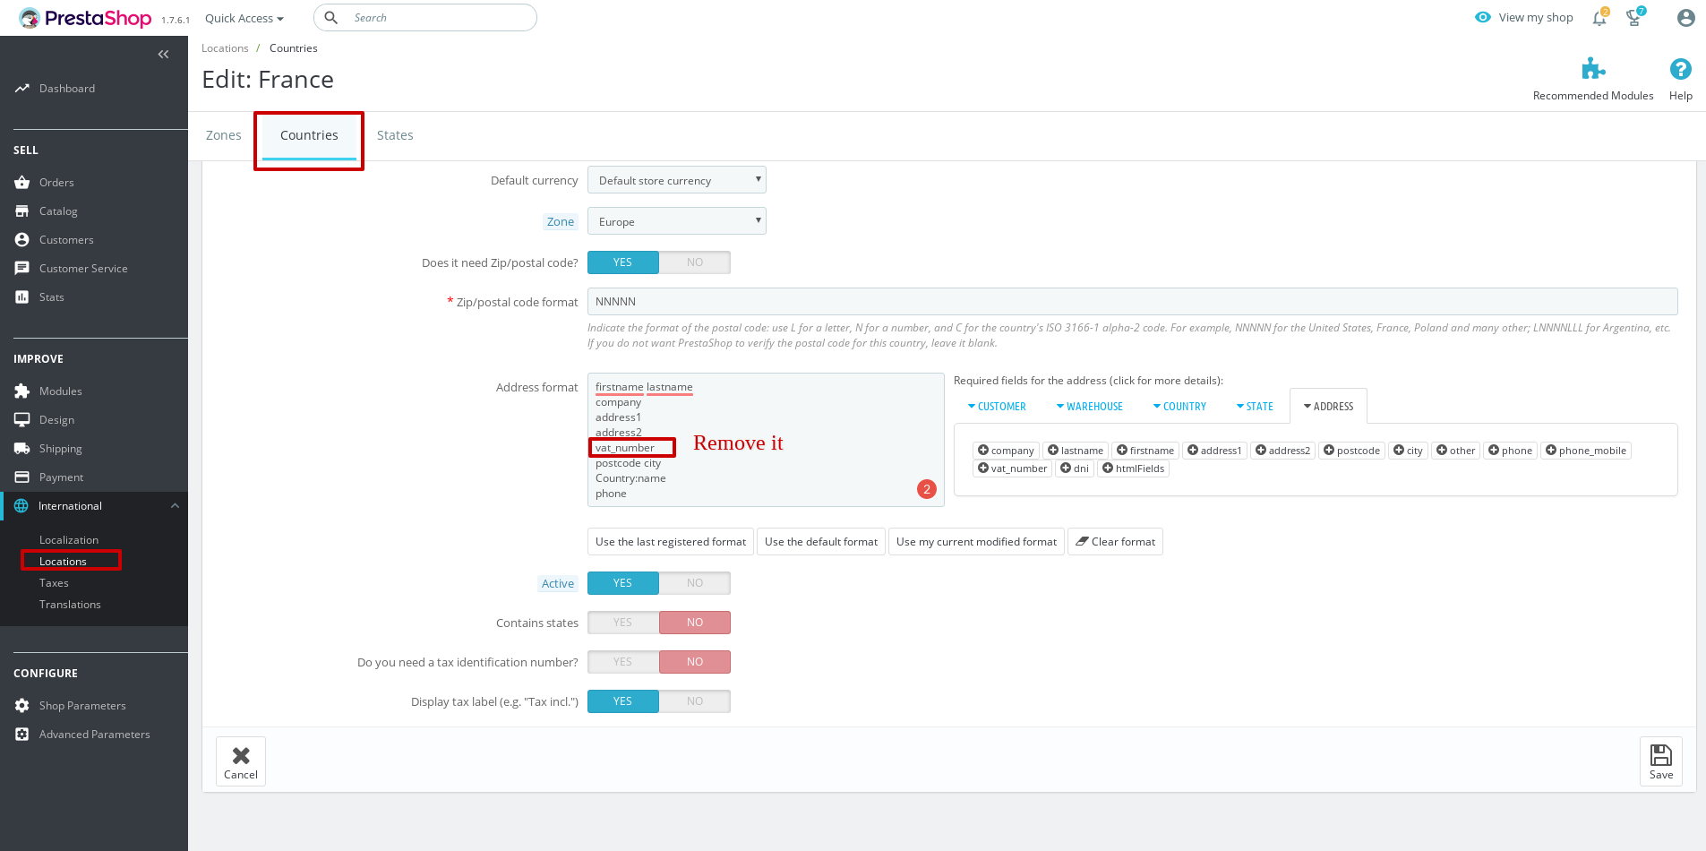Enable Contains states option

622,622
